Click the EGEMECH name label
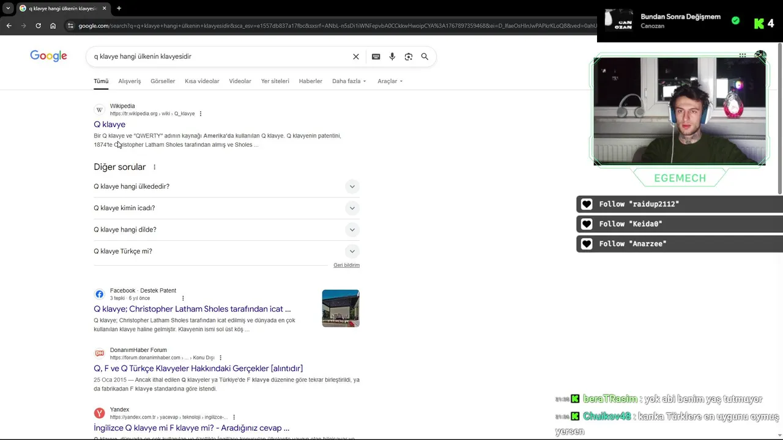 680,178
